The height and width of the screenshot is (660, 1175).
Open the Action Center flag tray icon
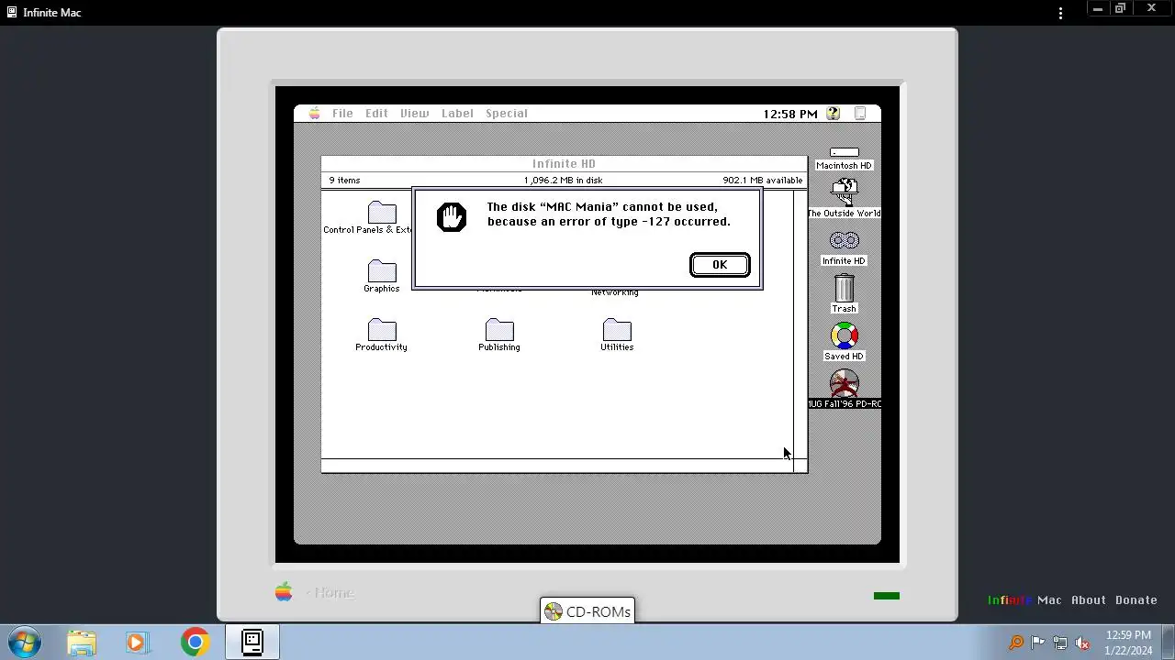(1038, 643)
